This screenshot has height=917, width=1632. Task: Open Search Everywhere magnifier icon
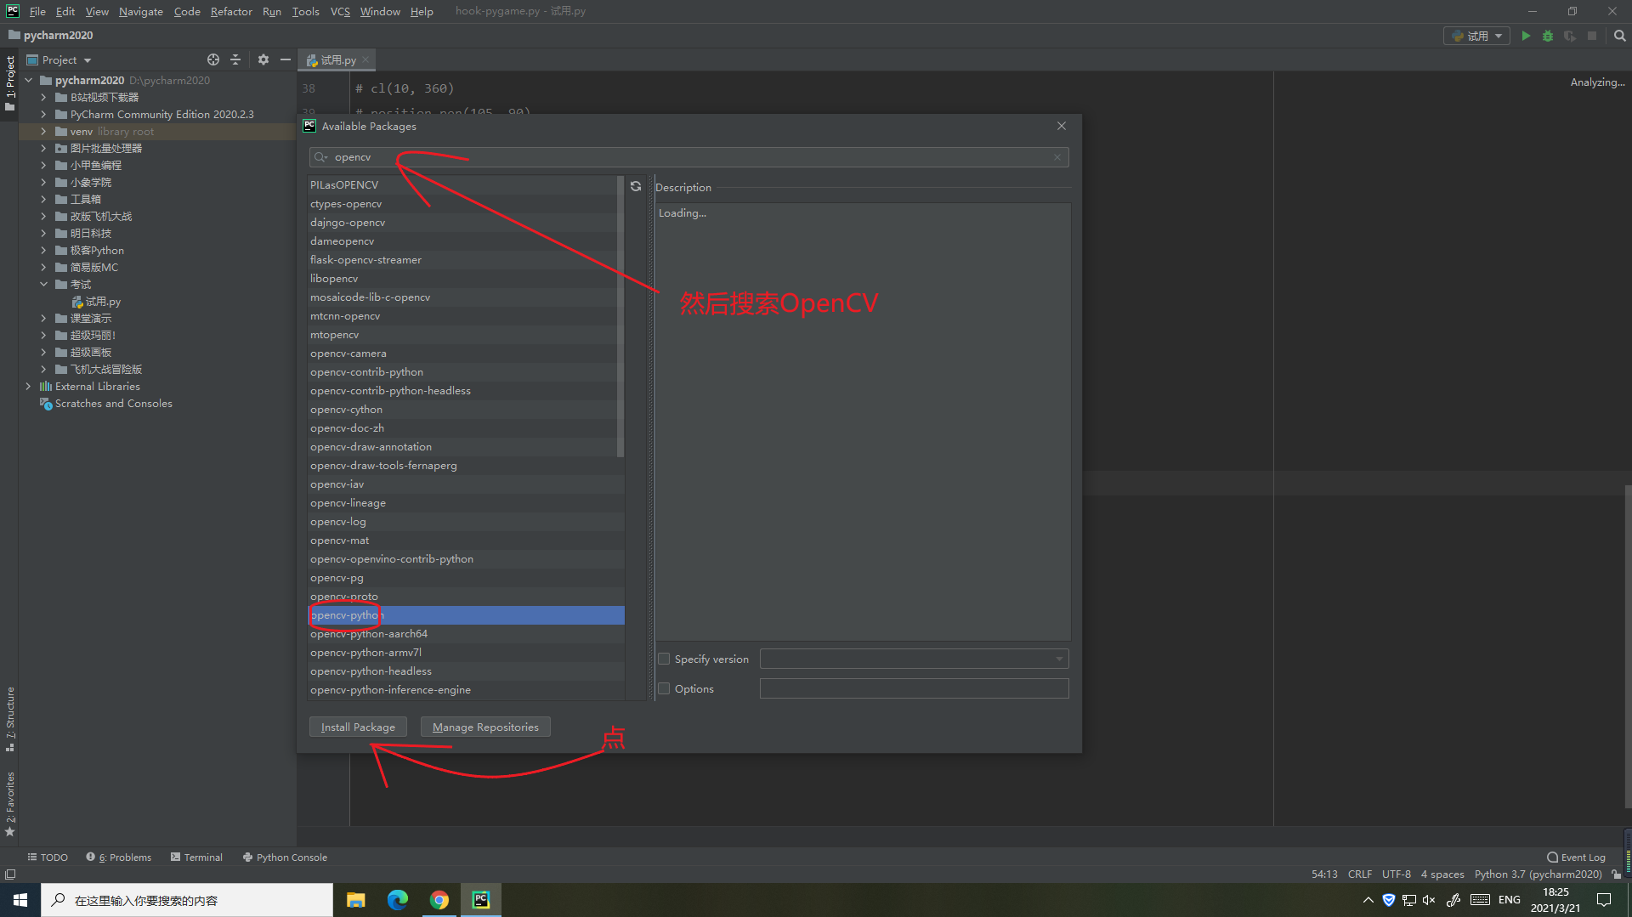pyautogui.click(x=1619, y=36)
